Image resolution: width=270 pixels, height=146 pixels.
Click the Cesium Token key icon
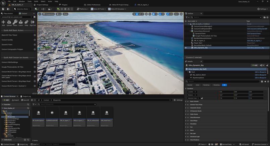click(x=15, y=22)
